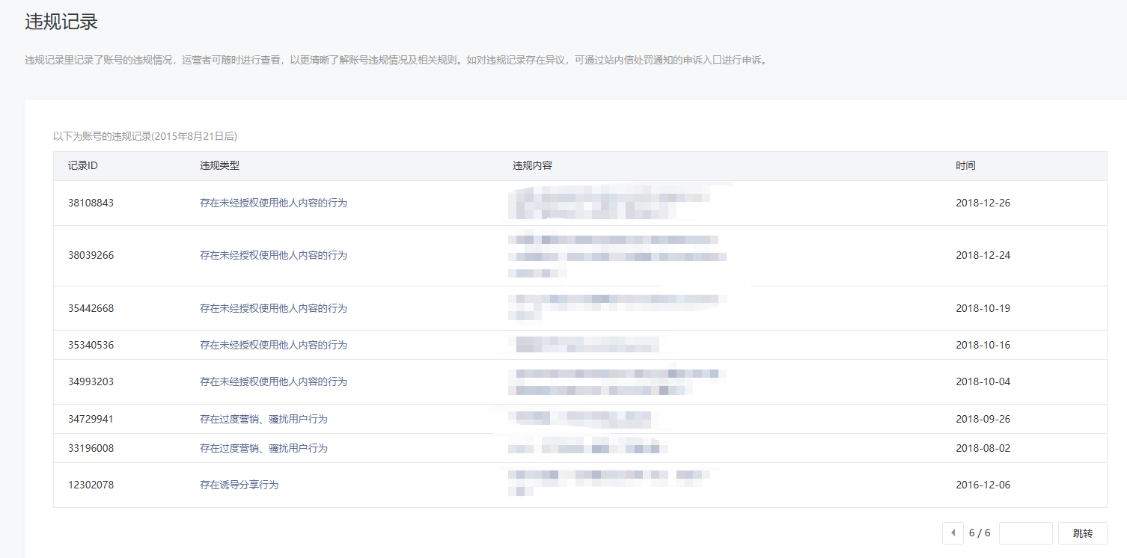Click the 记录ID column header
Screen dimensions: 1127x558
(82, 165)
